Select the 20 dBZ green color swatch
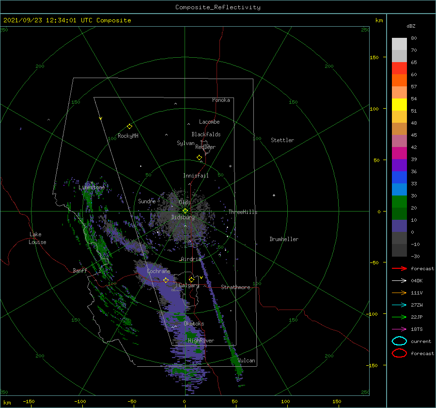The width and height of the screenshot is (436, 408). [x=399, y=202]
